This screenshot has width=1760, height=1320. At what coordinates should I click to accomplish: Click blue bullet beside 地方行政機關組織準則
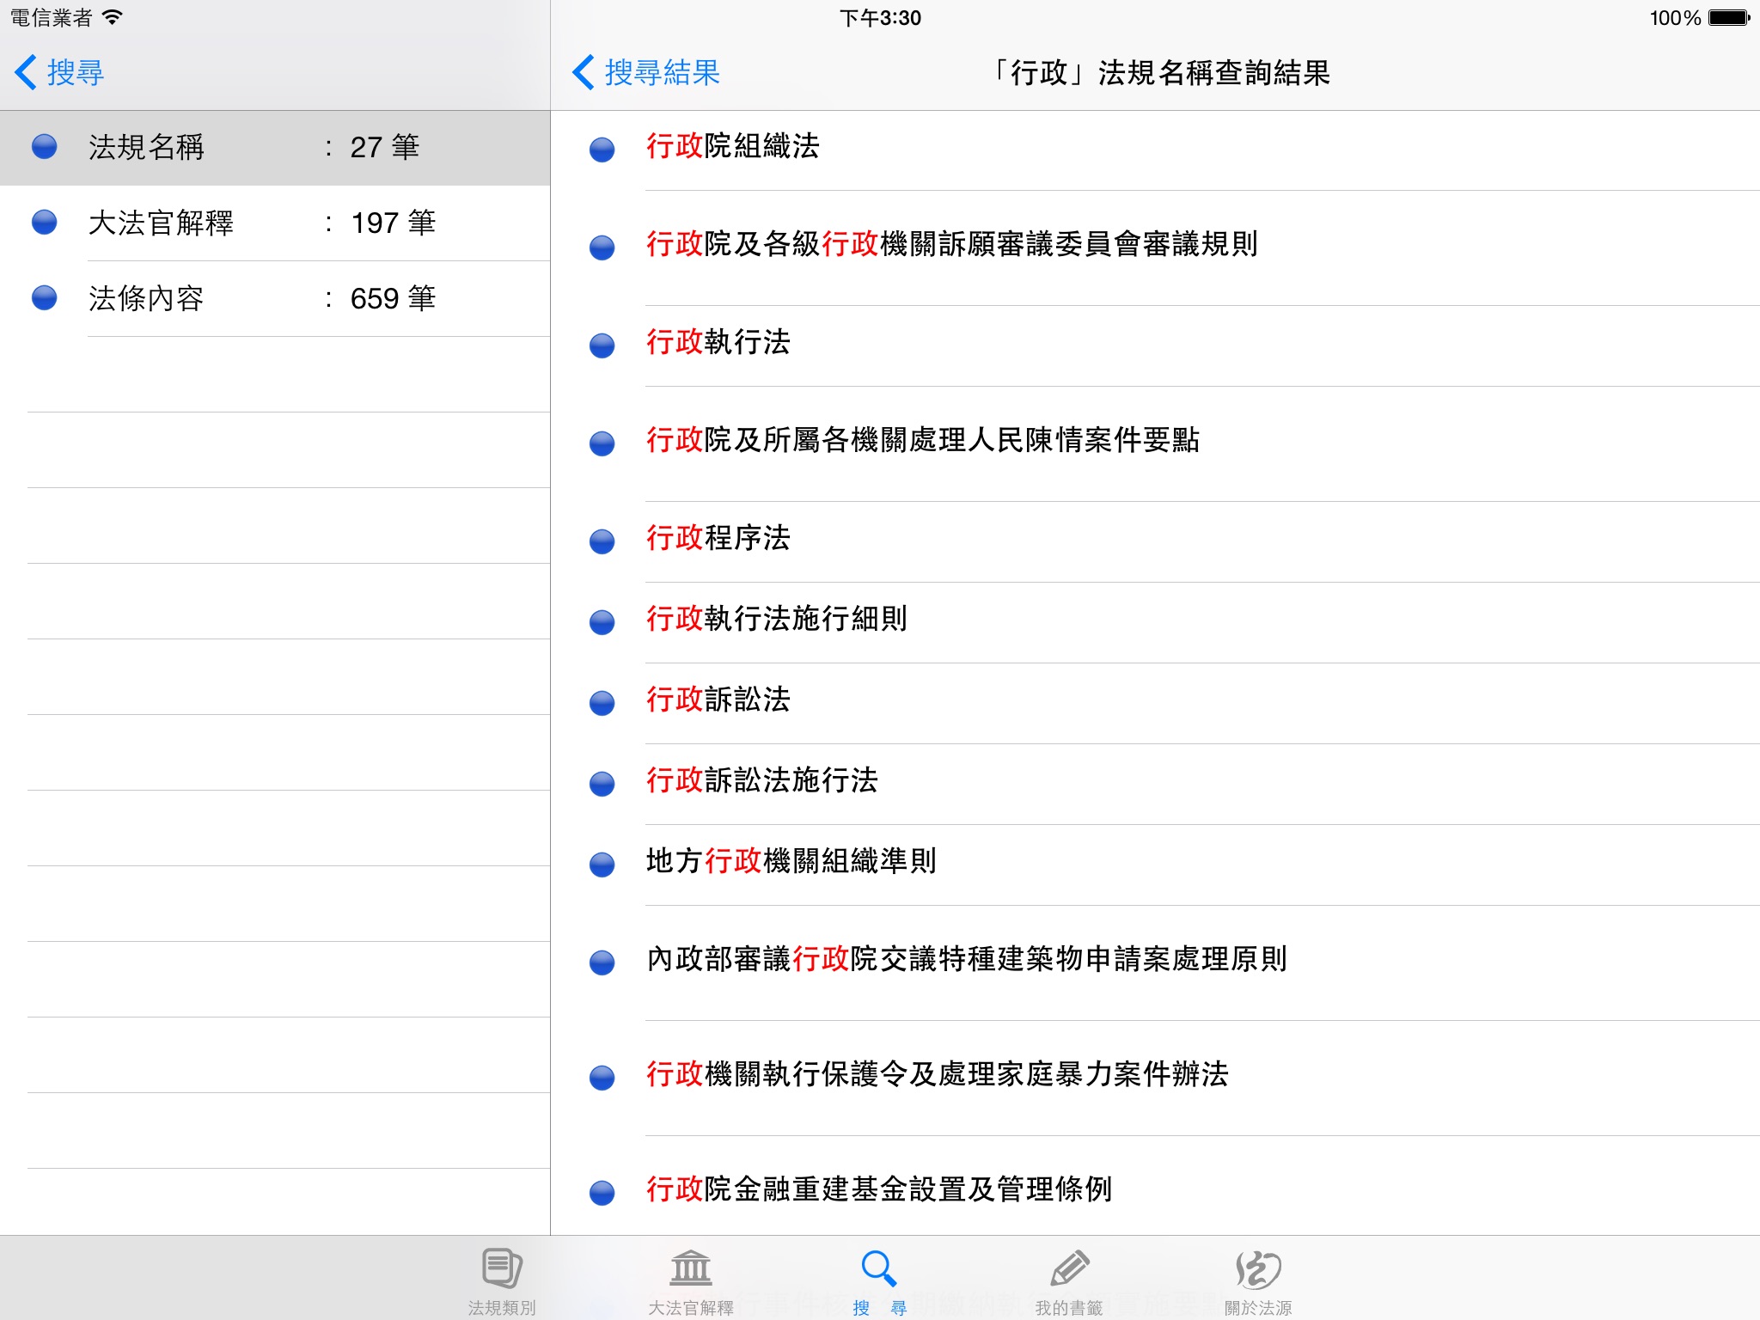pos(602,865)
